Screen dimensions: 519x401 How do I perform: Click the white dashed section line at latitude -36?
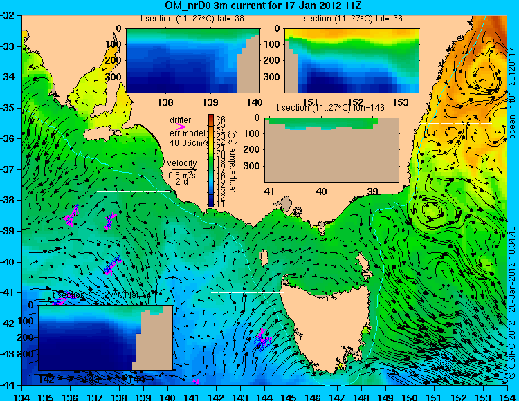455,123
